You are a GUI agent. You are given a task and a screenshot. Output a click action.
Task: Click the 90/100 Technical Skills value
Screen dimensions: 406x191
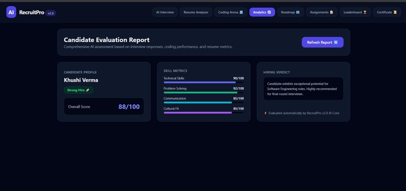pos(238,78)
